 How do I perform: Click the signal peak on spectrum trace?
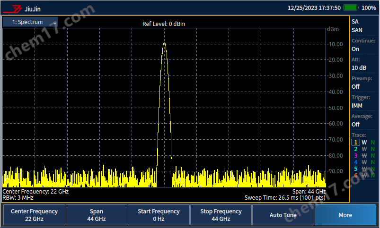tap(164, 43)
